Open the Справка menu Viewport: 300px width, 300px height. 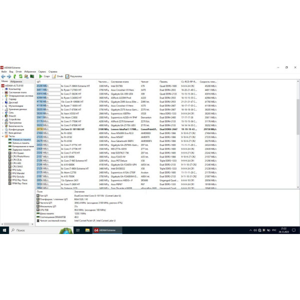(x=53, y=71)
